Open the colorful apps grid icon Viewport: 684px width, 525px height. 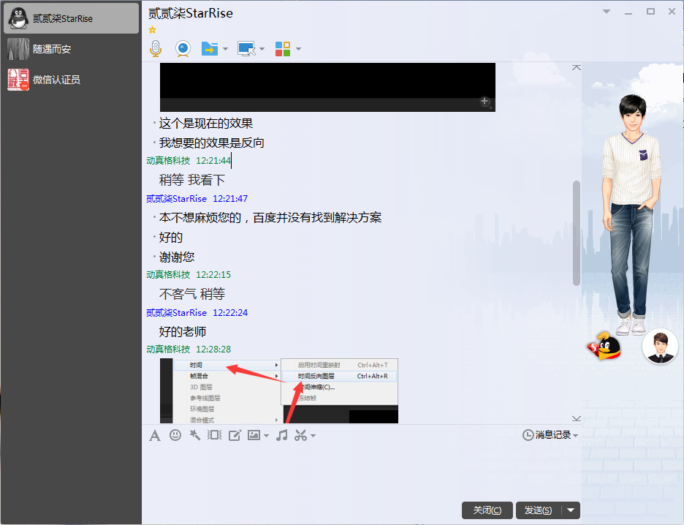(283, 49)
